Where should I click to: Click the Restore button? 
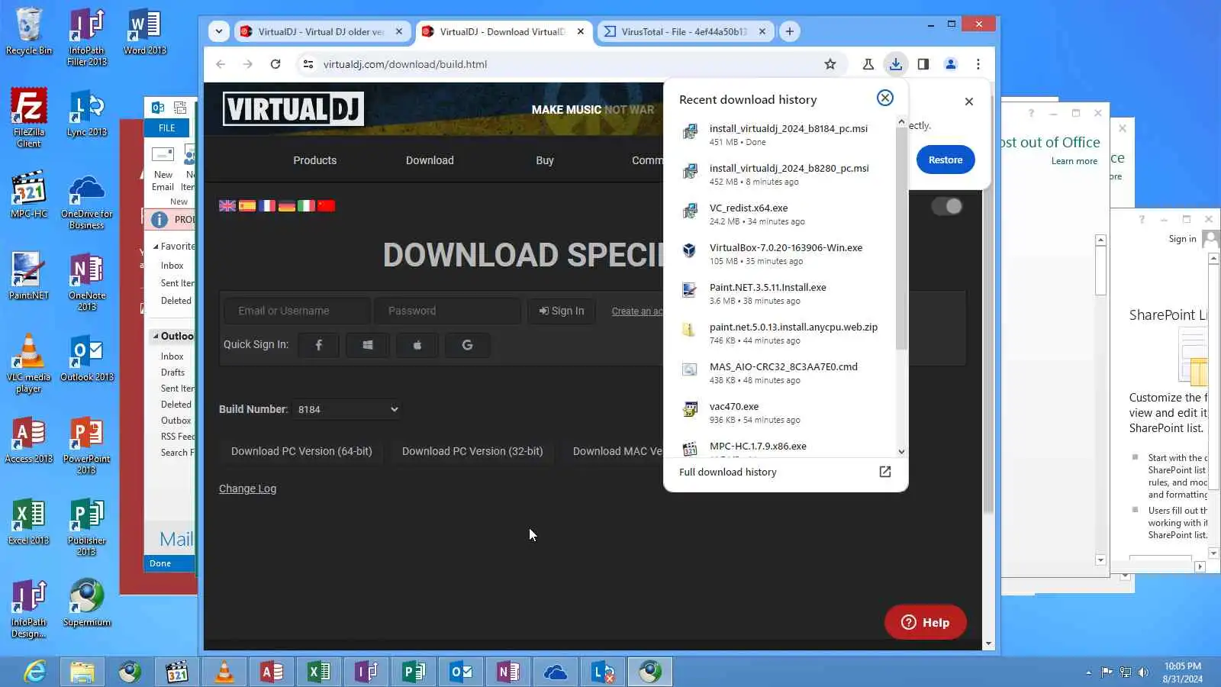946,160
